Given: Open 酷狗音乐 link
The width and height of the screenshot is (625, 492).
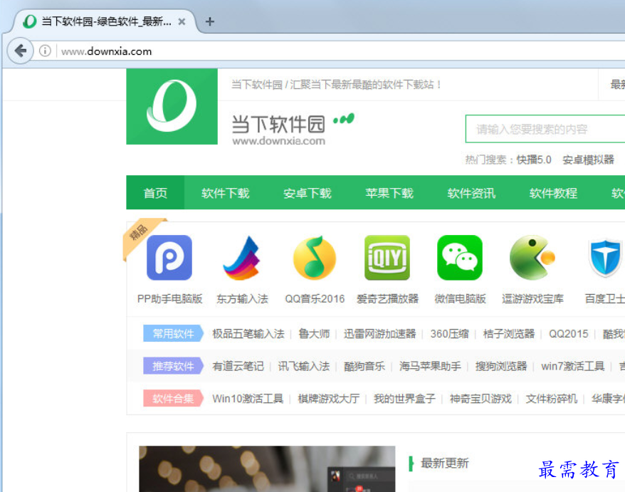Looking at the screenshot, I should click(364, 366).
